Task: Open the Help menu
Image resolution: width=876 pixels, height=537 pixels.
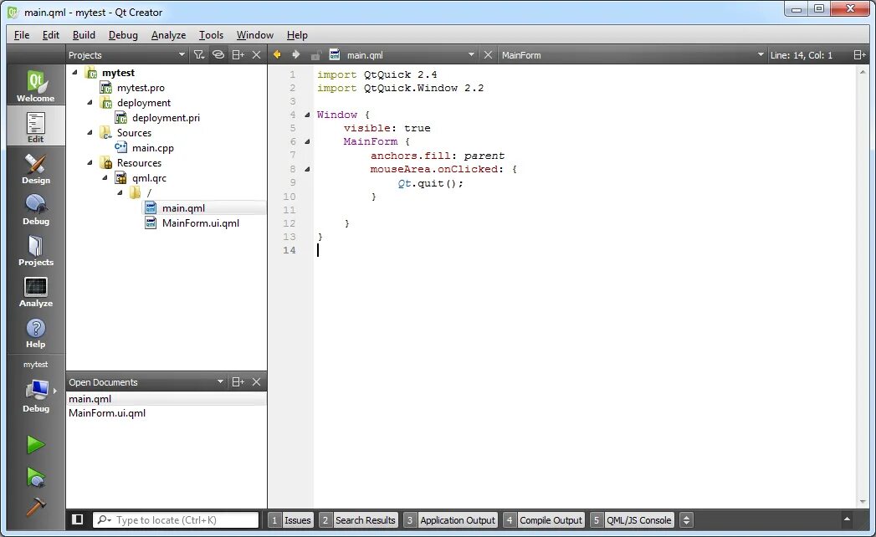Action: pos(297,34)
